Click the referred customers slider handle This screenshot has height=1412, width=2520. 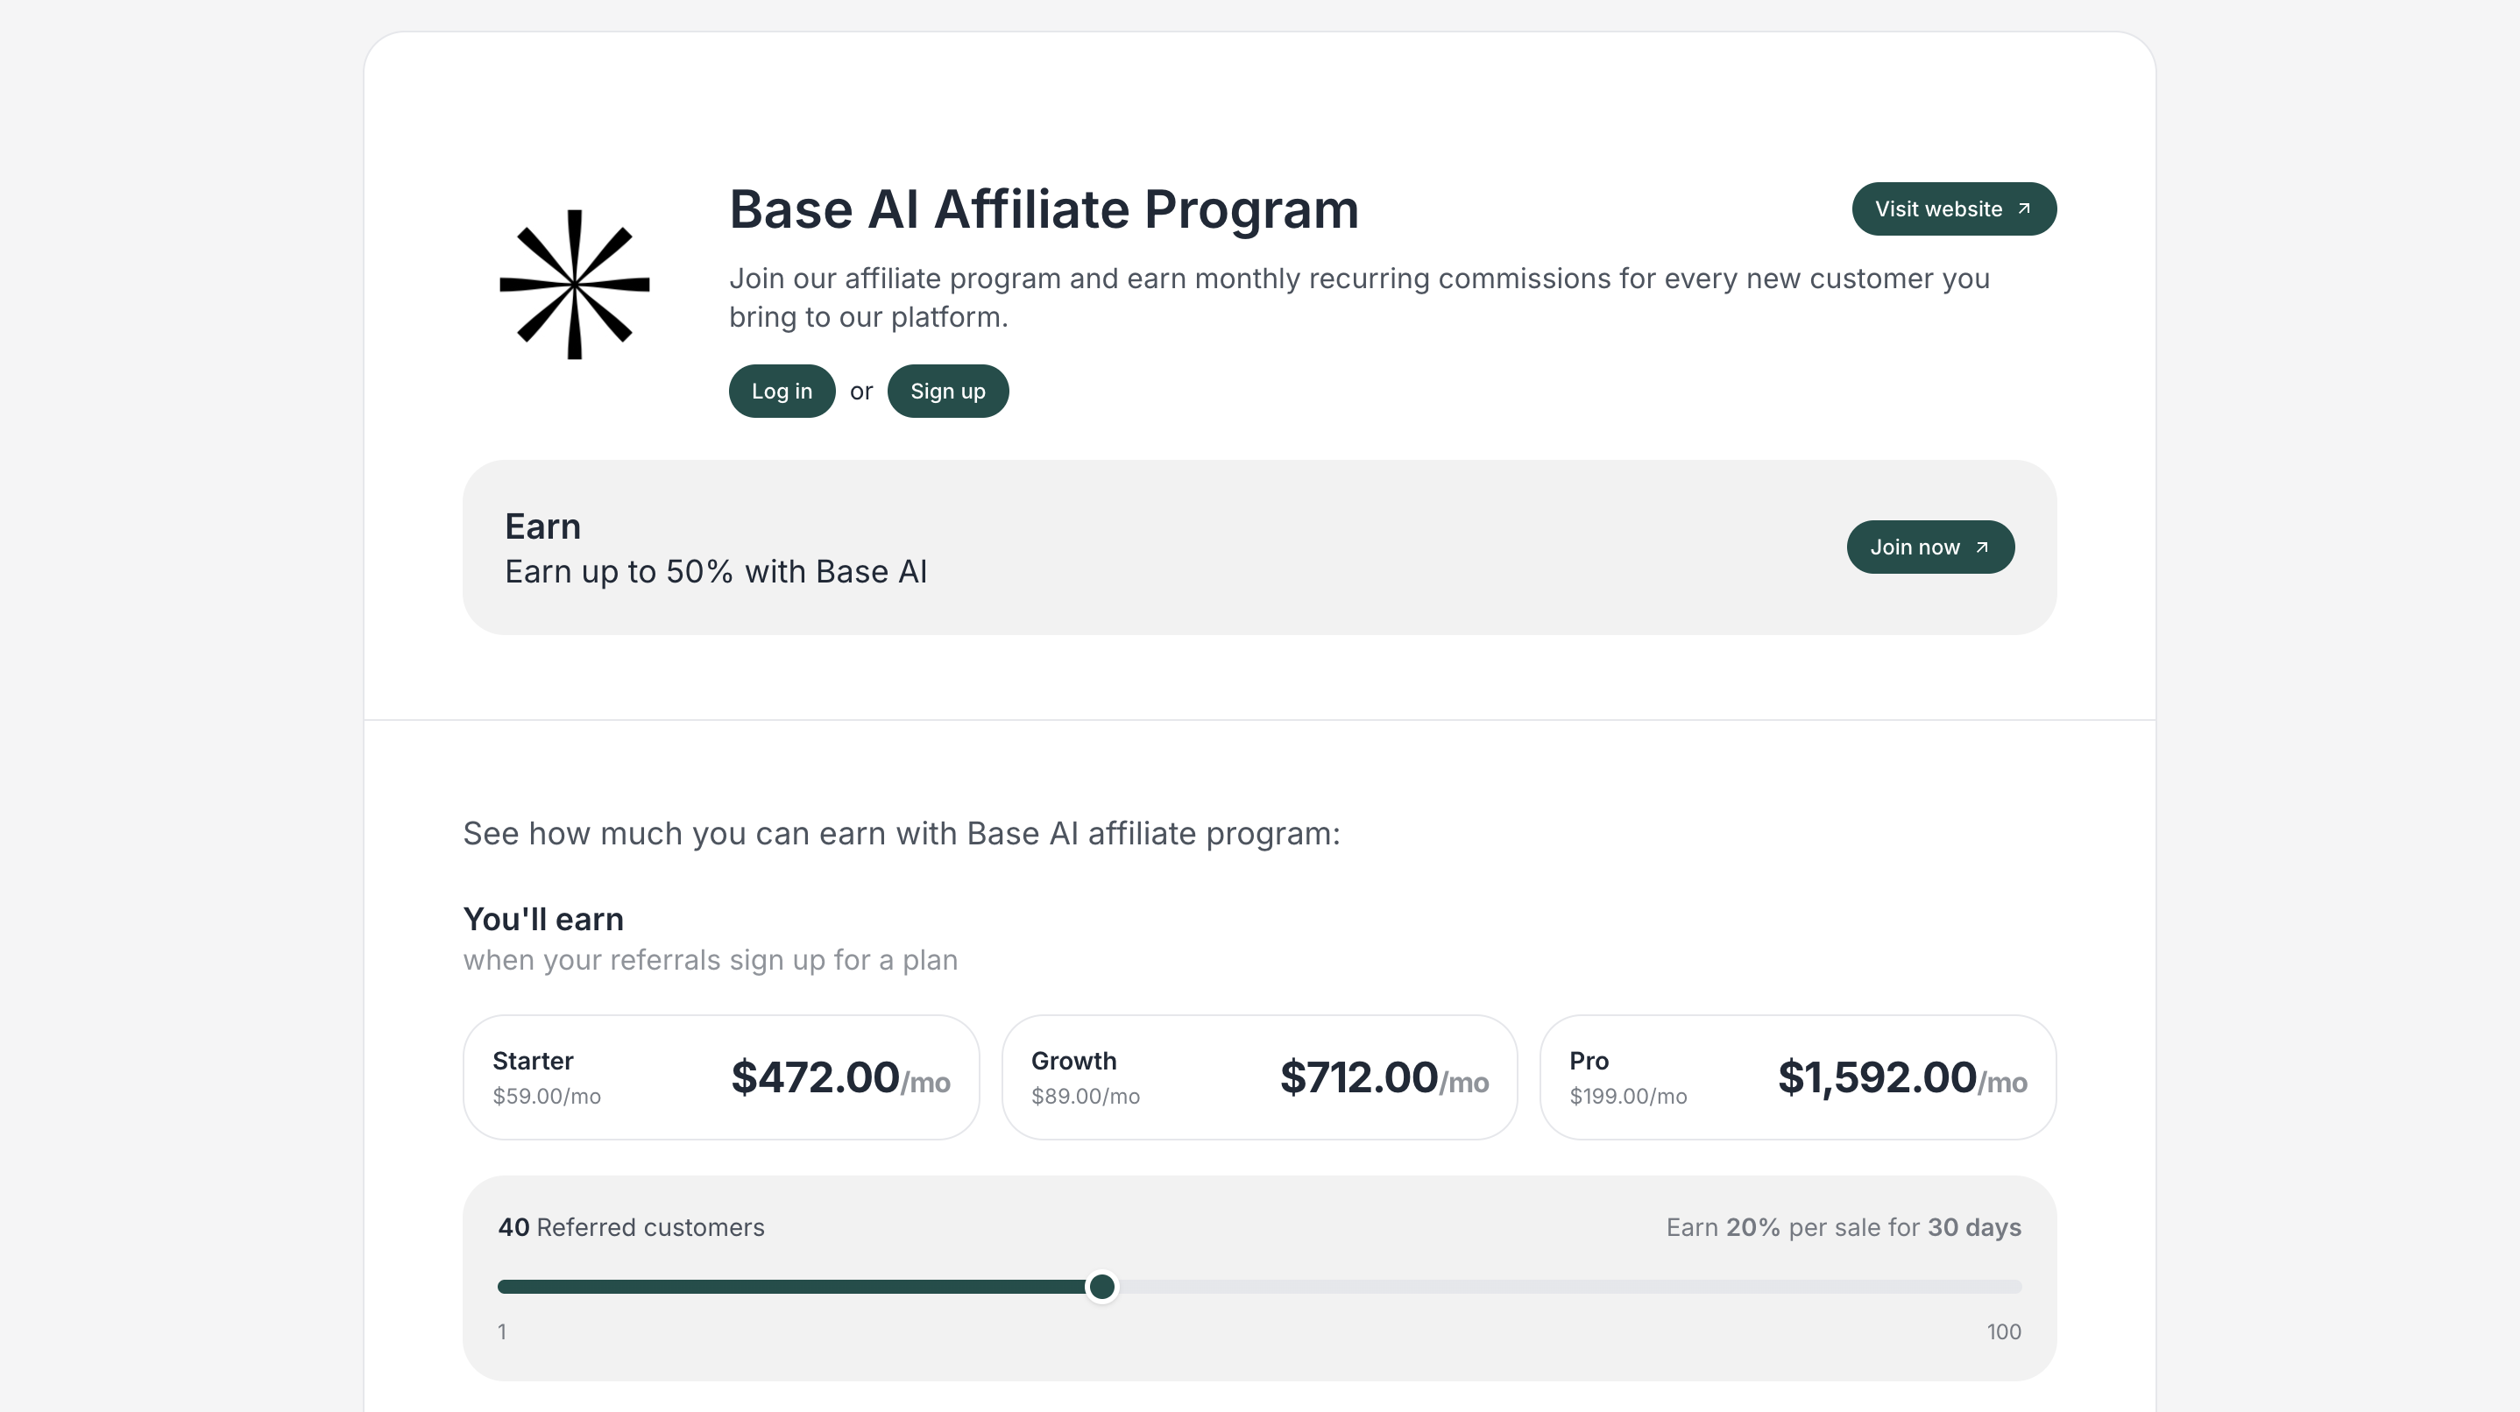pos(1101,1287)
